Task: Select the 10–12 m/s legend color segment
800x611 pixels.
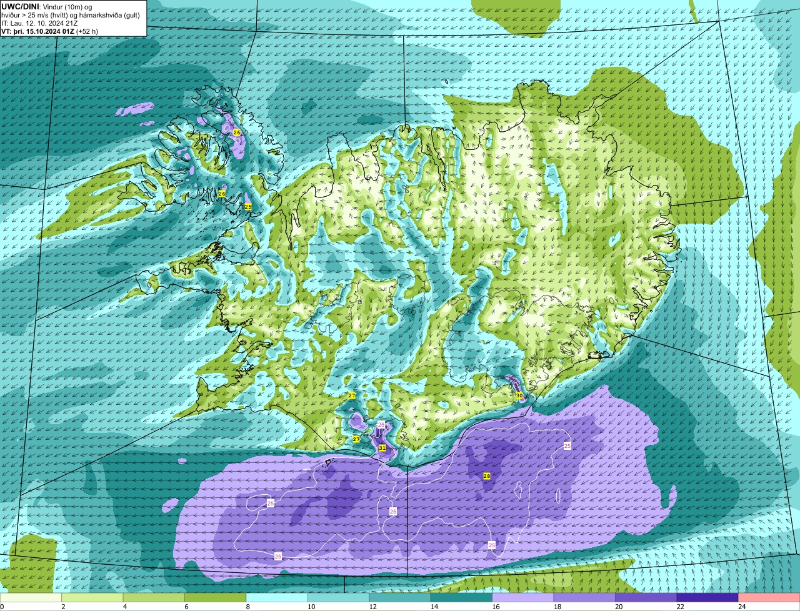Action: (339, 598)
